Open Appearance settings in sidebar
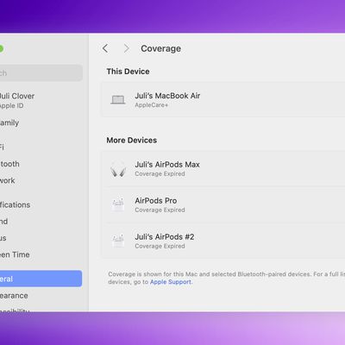 click(14, 296)
